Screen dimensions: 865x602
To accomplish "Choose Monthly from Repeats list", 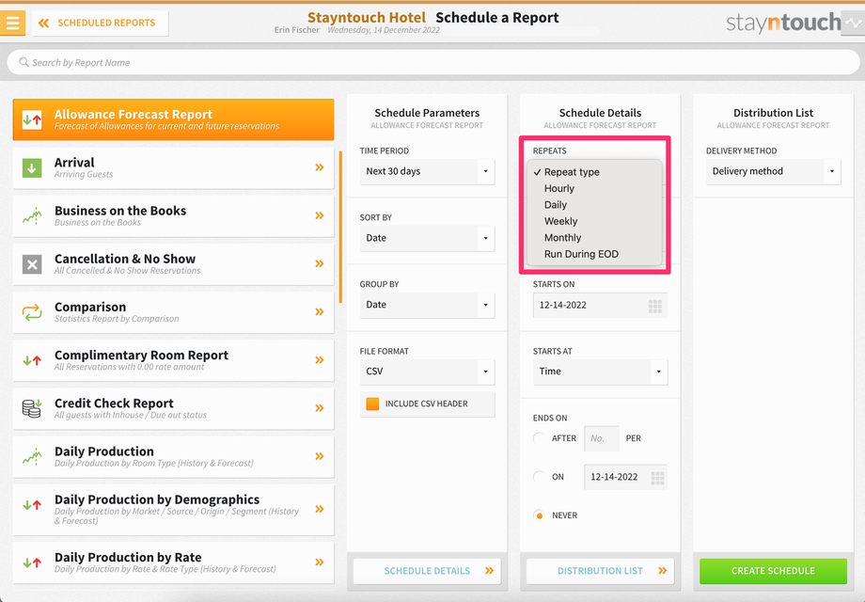I will point(594,238).
